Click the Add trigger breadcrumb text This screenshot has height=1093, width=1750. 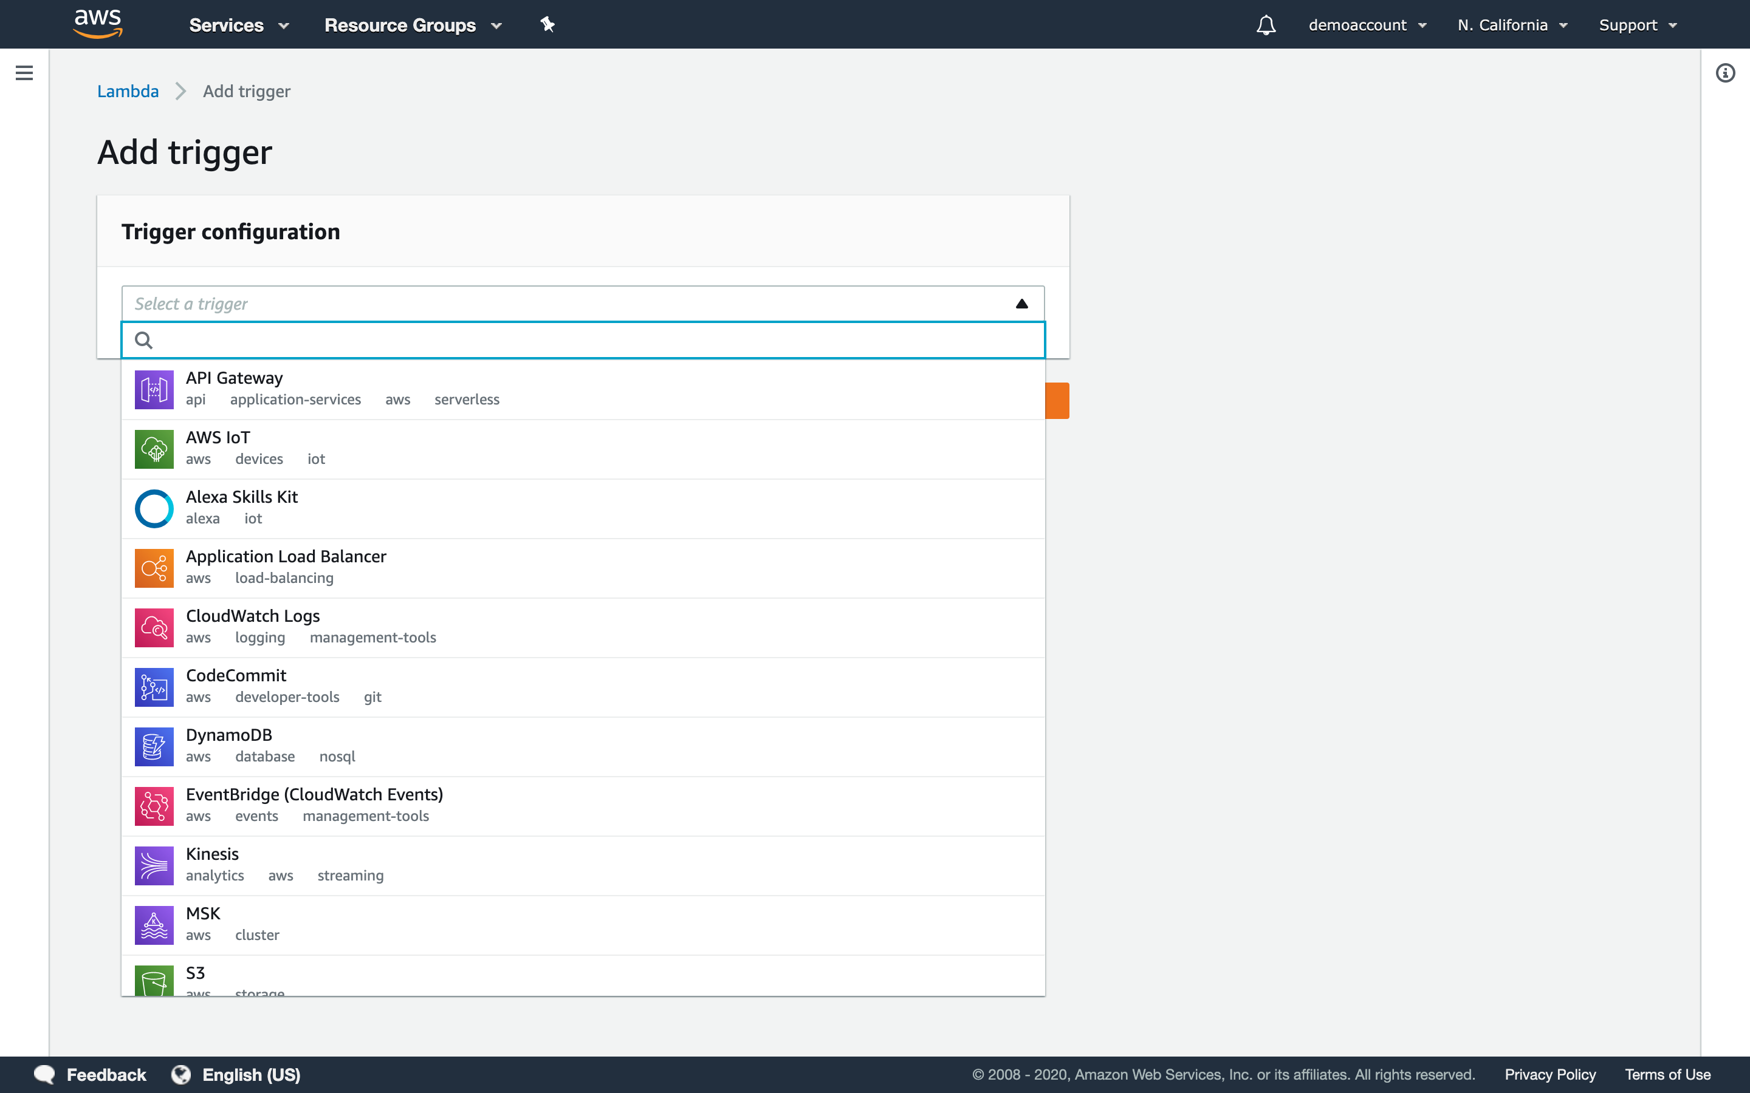point(247,91)
